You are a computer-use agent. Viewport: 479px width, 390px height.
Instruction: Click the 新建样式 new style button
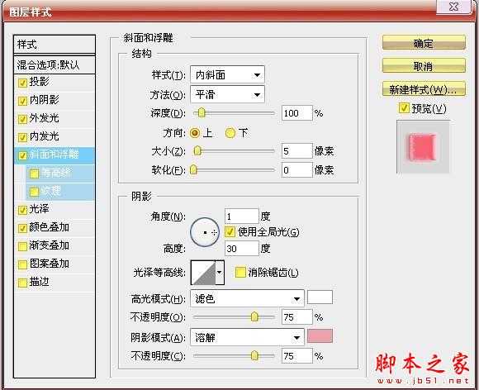pyautogui.click(x=424, y=89)
